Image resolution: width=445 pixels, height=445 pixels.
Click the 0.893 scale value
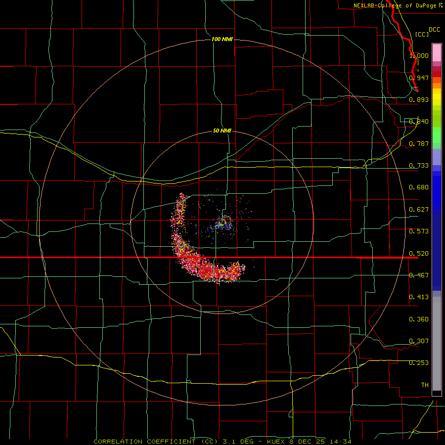tap(419, 99)
